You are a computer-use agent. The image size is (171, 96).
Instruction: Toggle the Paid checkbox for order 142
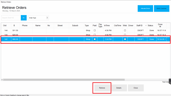(95, 39)
